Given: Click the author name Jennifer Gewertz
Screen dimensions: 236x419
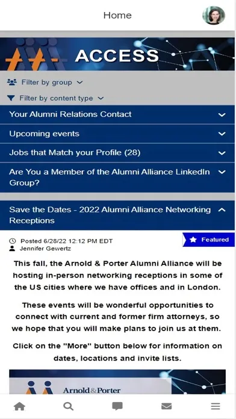Looking at the screenshot, I should coord(45,249).
